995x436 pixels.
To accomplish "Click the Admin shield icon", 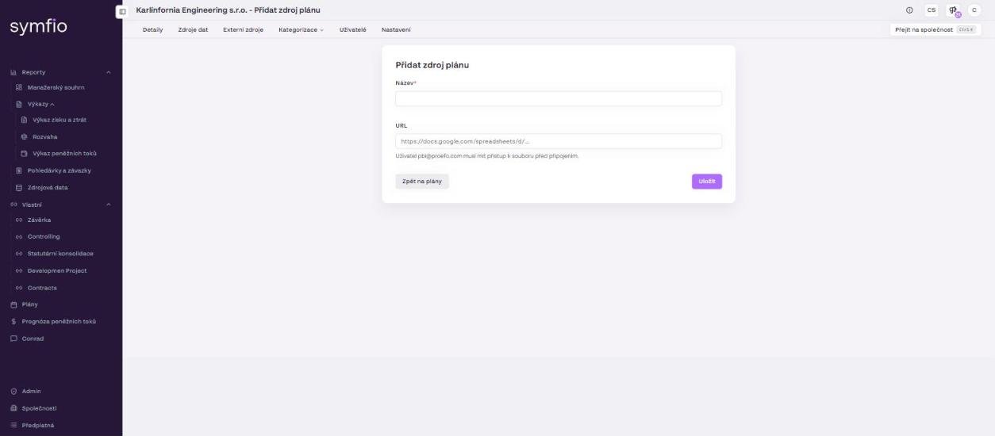I will 13,391.
